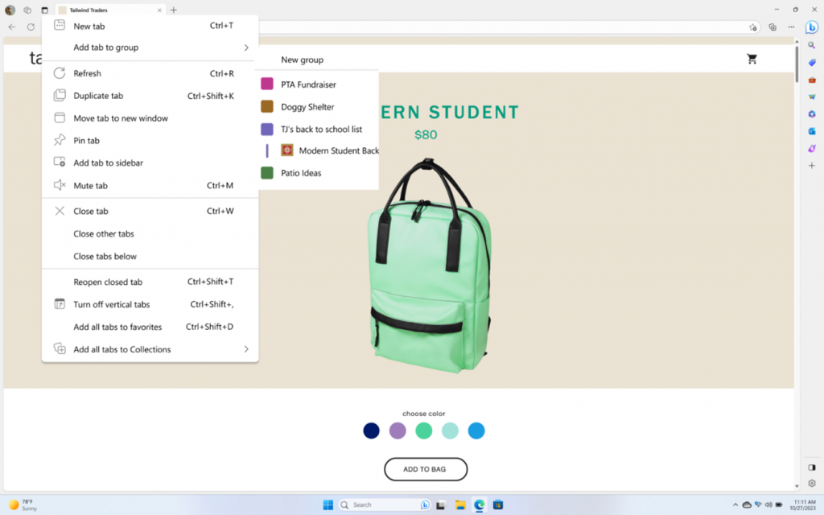
Task: Select Close other tabs
Action: [104, 234]
